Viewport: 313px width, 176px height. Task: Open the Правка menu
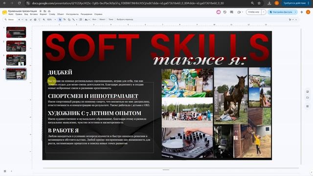click(19, 14)
